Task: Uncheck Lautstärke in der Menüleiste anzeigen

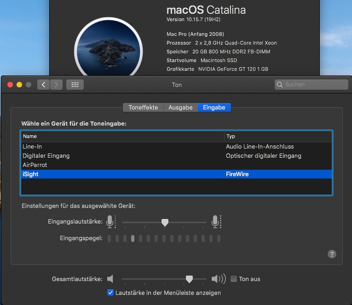Action: coord(110,293)
